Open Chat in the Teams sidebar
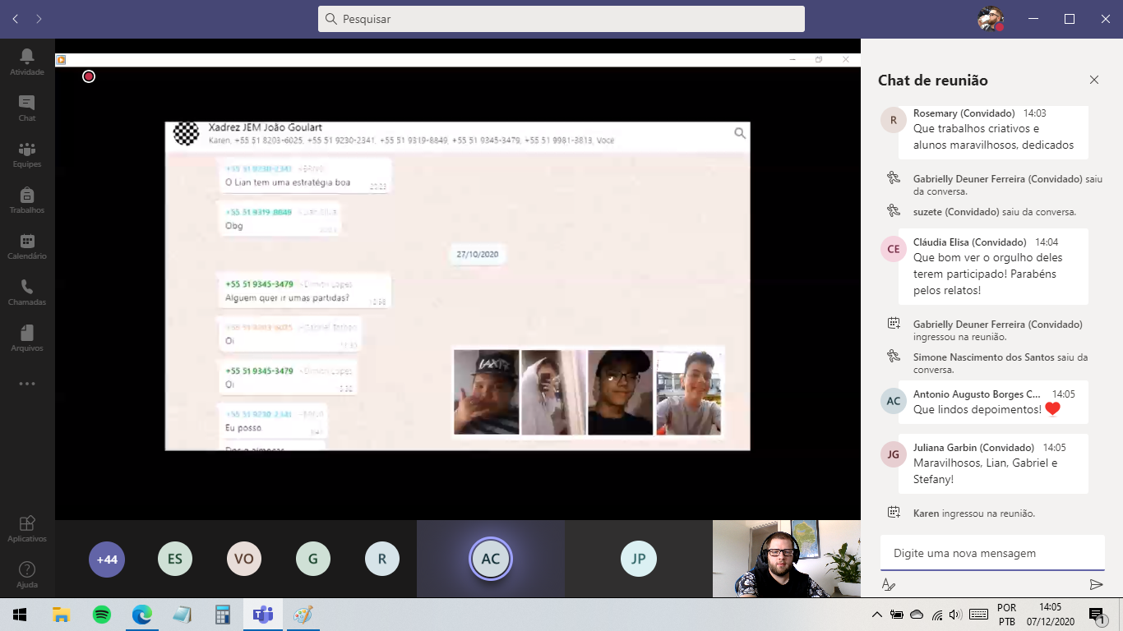Viewport: 1123px width, 631px height. click(27, 108)
